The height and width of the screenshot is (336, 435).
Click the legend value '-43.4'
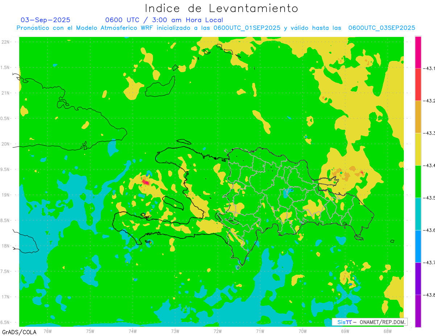(x=430, y=165)
